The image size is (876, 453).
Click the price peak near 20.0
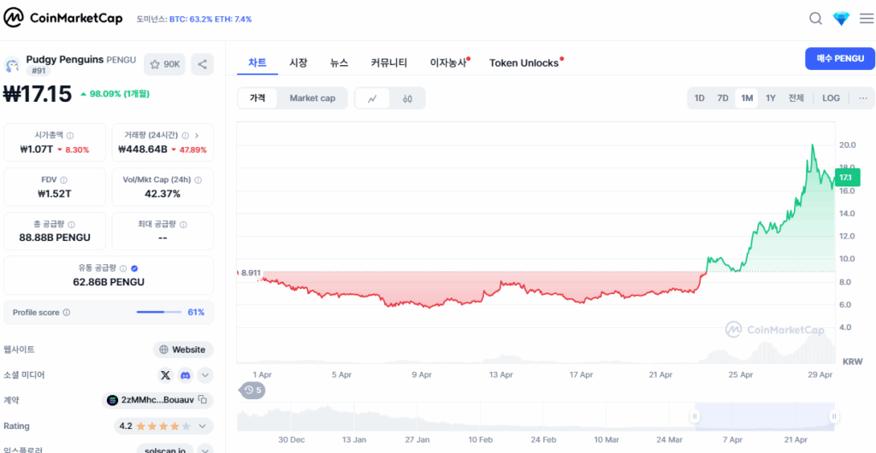click(812, 145)
